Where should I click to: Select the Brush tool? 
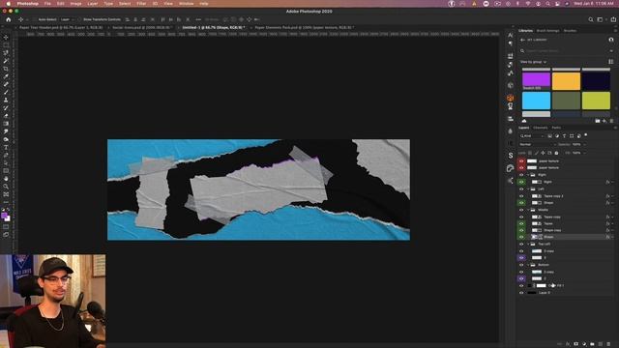click(6, 93)
